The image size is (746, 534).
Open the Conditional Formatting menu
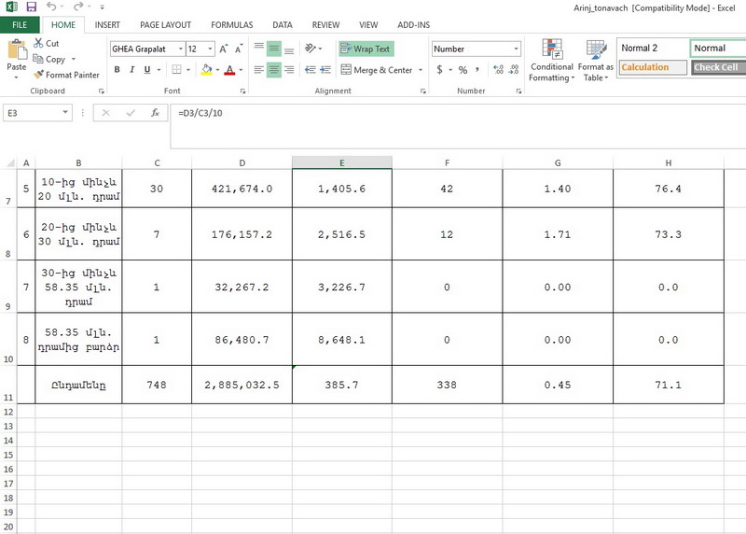[x=551, y=62]
